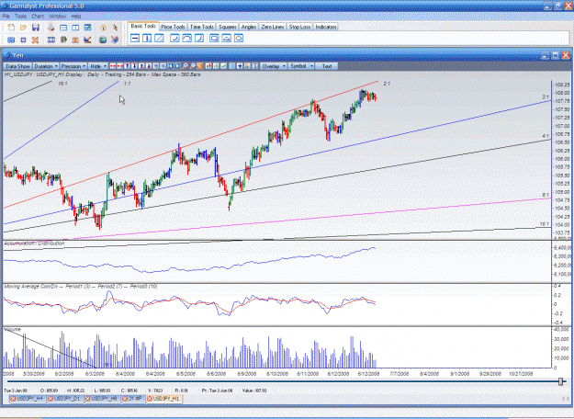The height and width of the screenshot is (419, 574).
Task: Select the ellipse shape tool
Action: pyautogui.click(x=239, y=38)
